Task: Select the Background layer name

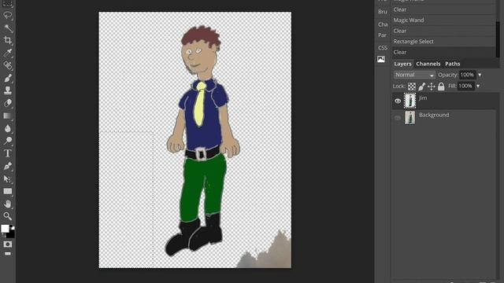Action: coord(434,115)
